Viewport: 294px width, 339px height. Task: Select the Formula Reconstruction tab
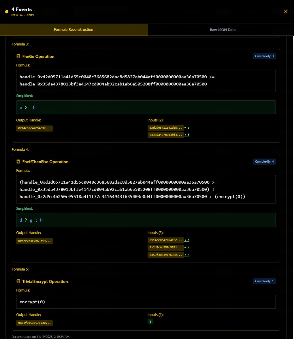pos(74,29)
